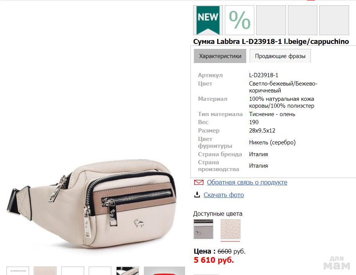Click the download arrow icon
Image resolution: width=356 pixels, height=275 pixels.
pyautogui.click(x=197, y=195)
